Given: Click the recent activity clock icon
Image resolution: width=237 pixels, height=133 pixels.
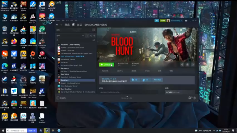Looking at the screenshot, I should pos(91,35).
